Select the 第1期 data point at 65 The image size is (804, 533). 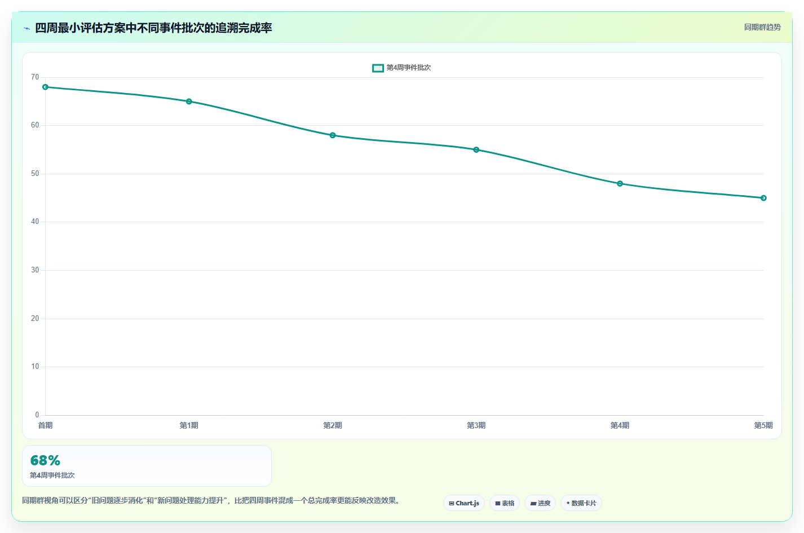(x=189, y=102)
